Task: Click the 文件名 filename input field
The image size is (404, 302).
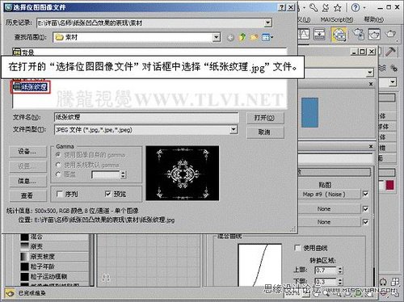Action: pyautogui.click(x=146, y=117)
